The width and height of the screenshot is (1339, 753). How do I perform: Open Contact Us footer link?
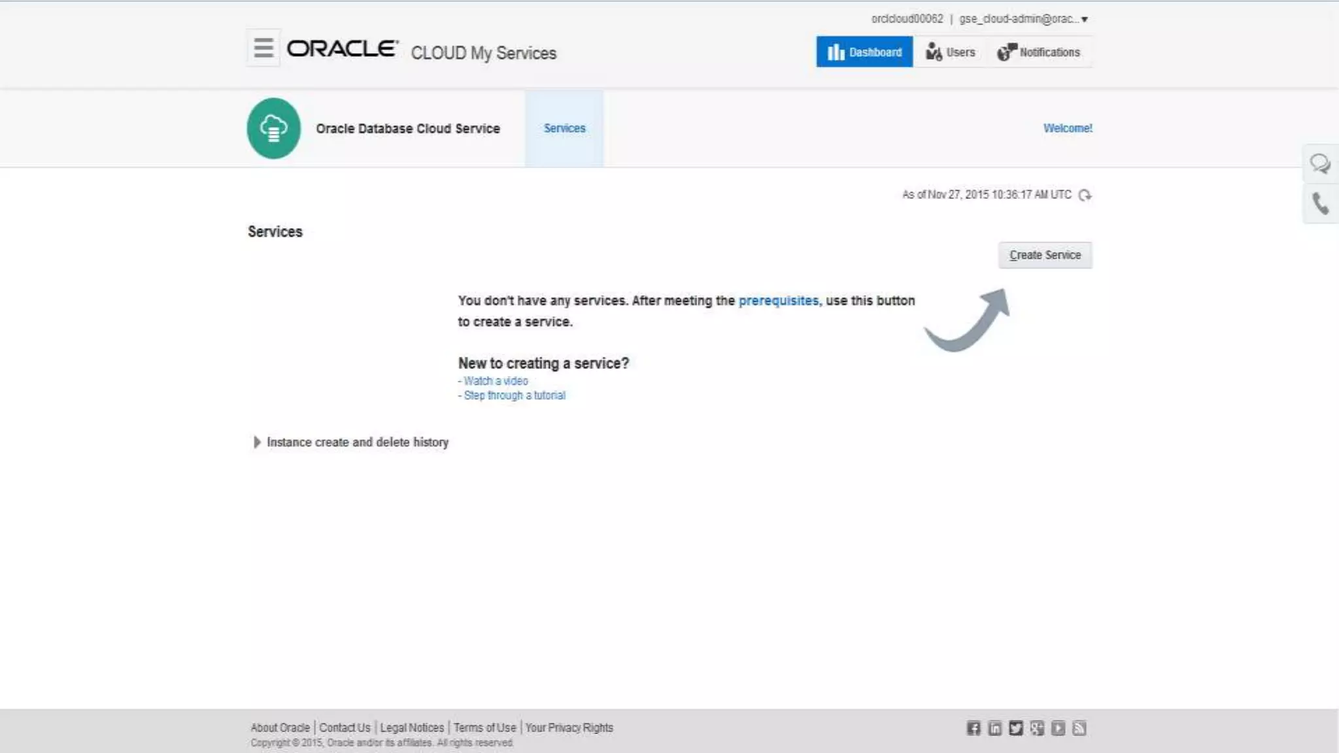[x=345, y=728]
